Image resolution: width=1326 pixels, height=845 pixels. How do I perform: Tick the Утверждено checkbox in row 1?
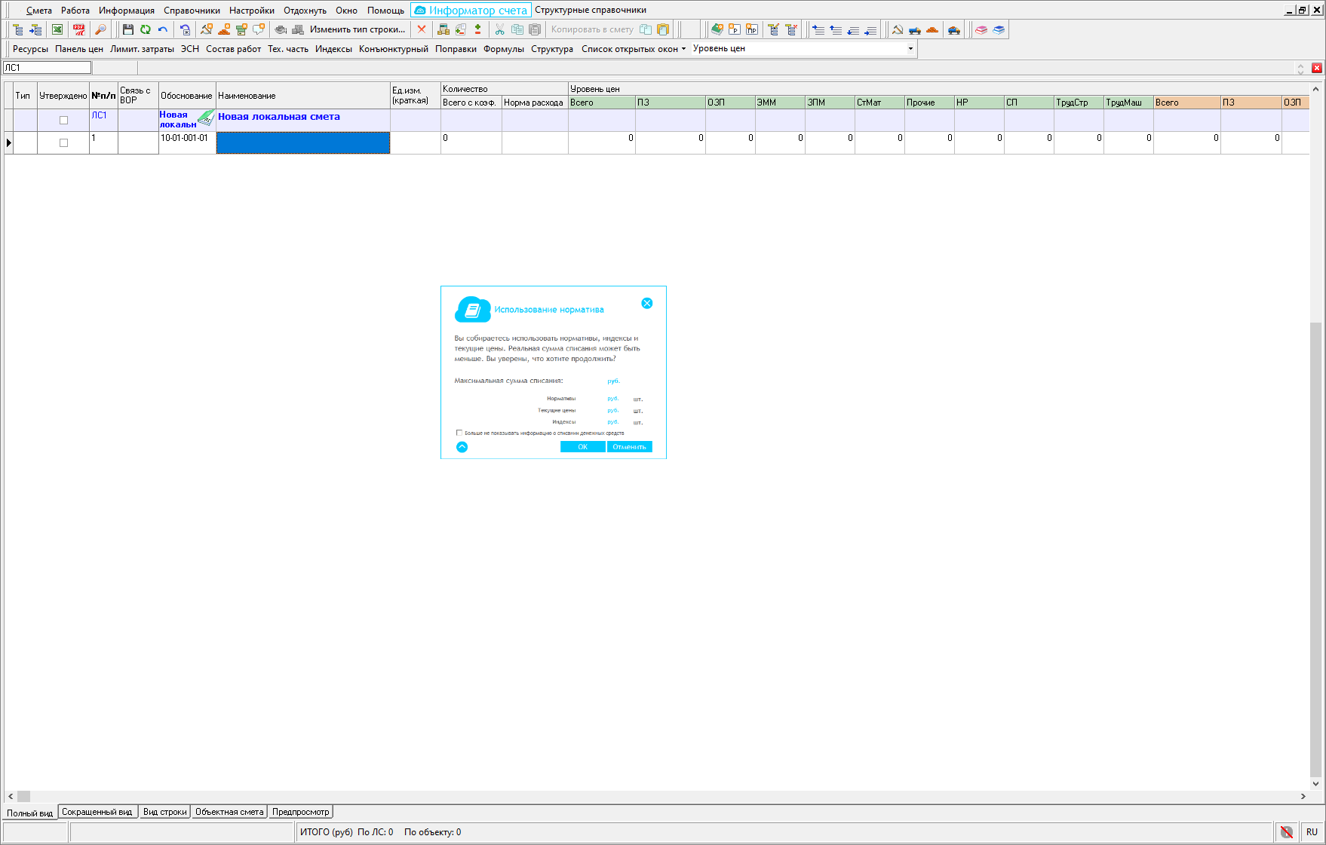tap(63, 142)
